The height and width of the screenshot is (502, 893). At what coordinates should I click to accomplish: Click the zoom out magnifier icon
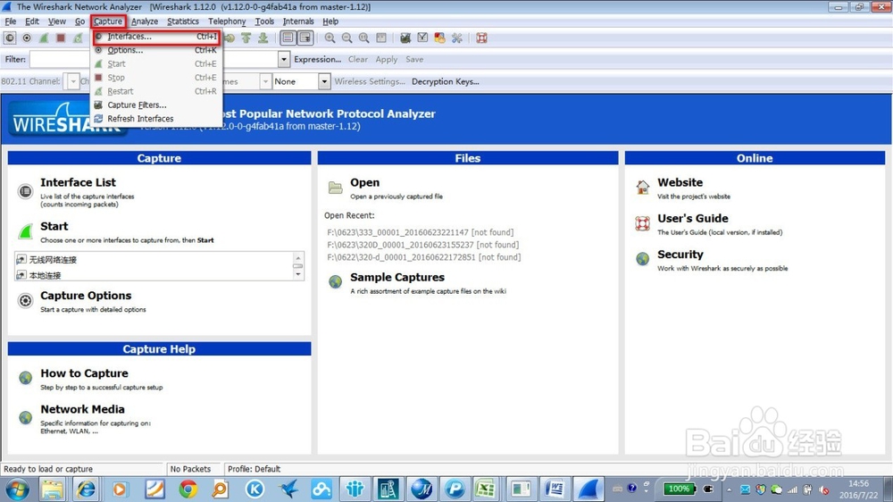pos(346,38)
